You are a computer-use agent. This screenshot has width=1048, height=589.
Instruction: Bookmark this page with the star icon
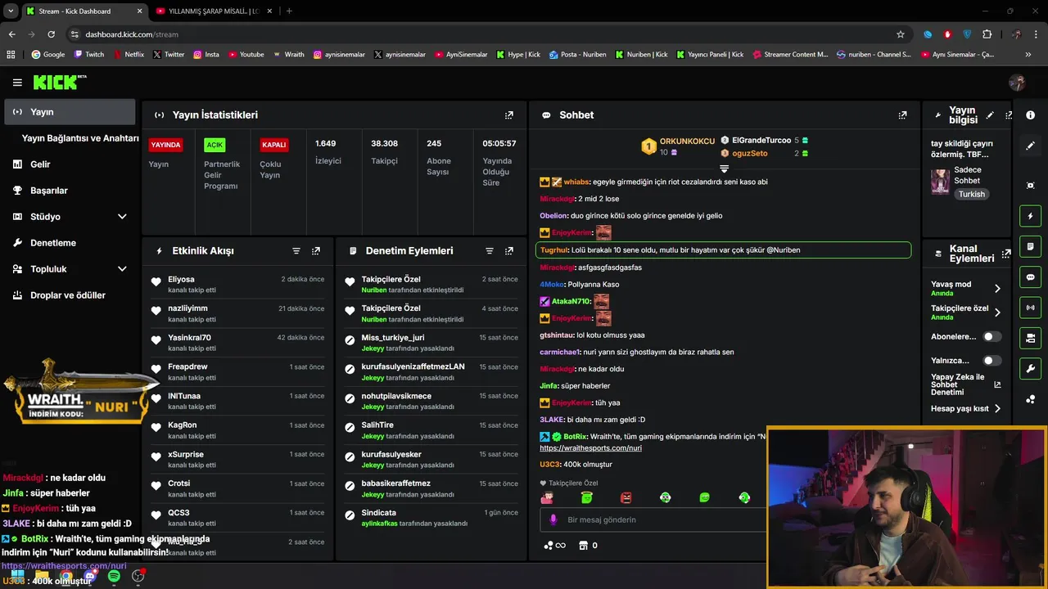pyautogui.click(x=901, y=34)
